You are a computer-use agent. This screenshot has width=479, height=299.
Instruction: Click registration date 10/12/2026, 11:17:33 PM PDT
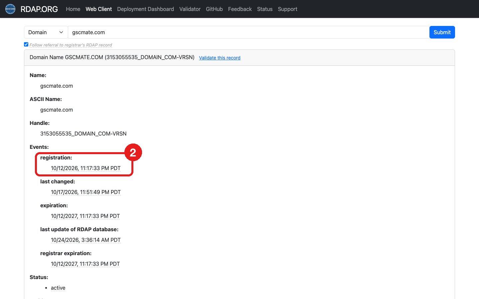point(86,168)
